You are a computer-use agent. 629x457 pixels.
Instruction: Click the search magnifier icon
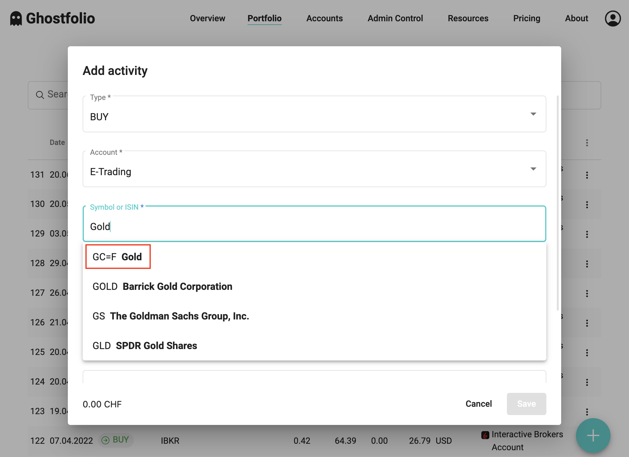(x=40, y=95)
